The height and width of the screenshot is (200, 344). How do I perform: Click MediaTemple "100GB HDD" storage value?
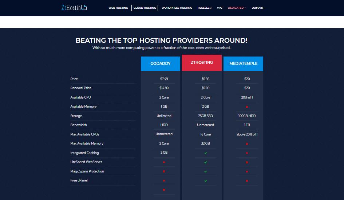pos(247,116)
